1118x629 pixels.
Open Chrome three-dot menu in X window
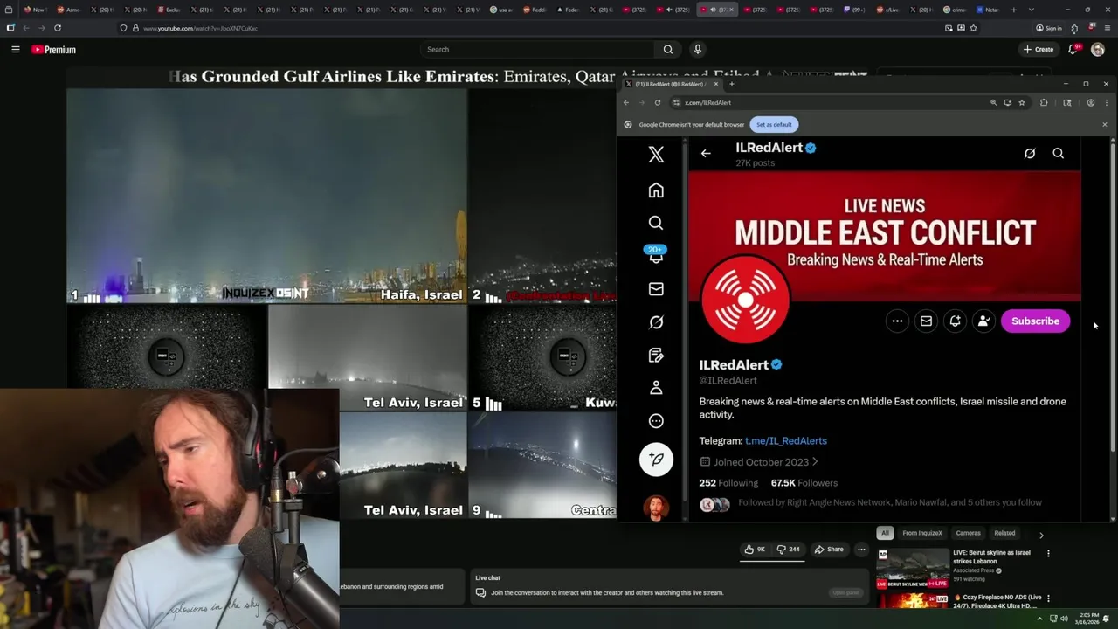(1106, 103)
